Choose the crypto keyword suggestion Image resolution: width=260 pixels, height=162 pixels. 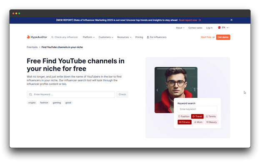tap(32, 103)
